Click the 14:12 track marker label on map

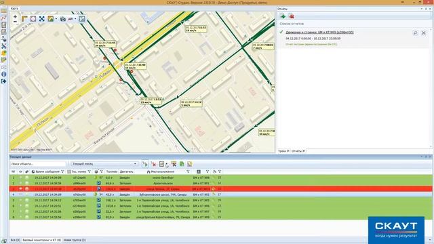pyautogui.click(x=191, y=104)
